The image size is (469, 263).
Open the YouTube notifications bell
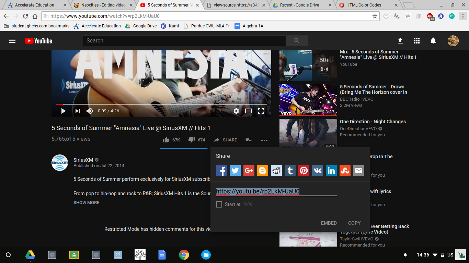pos(433,41)
